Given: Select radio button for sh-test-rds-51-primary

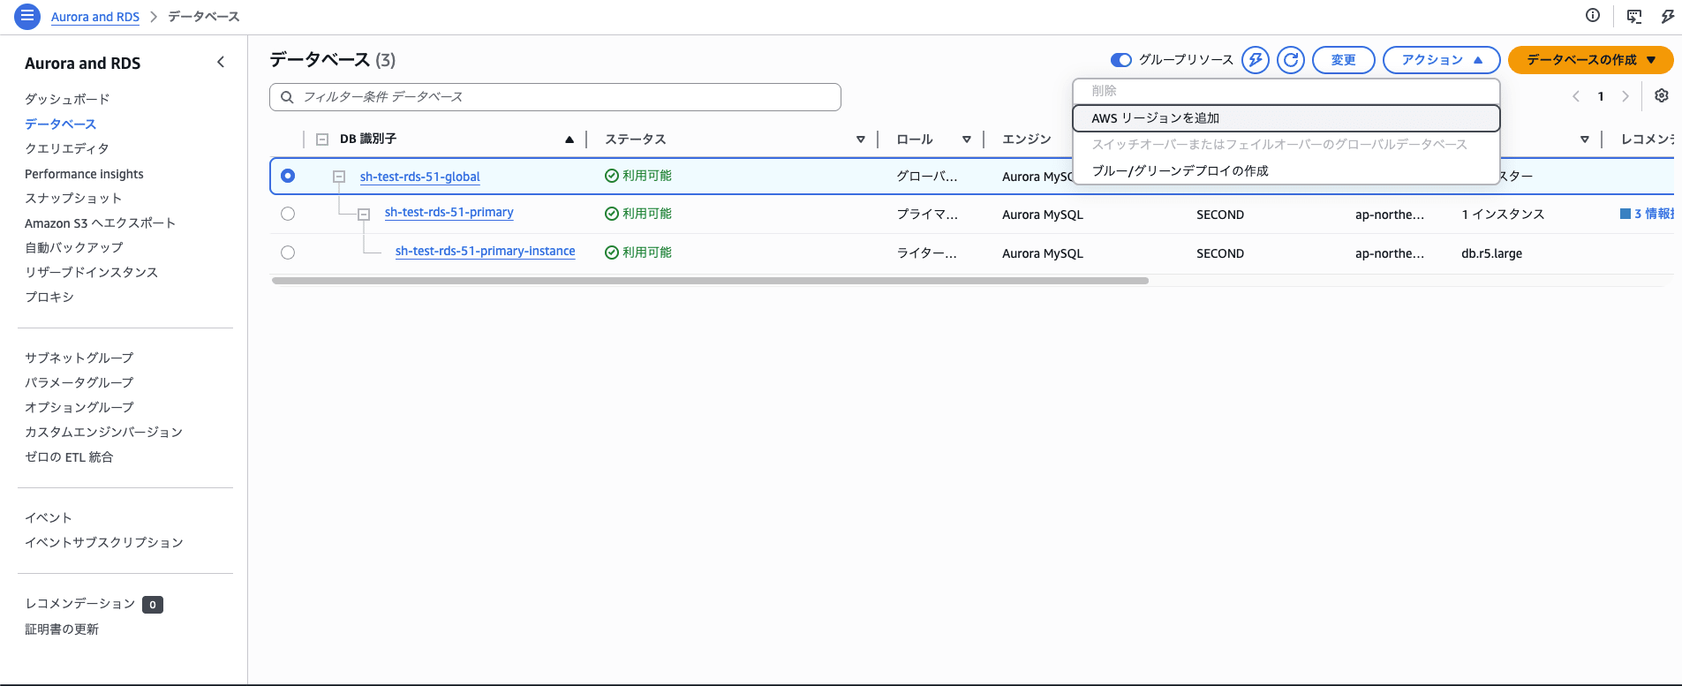Looking at the screenshot, I should [288, 214].
